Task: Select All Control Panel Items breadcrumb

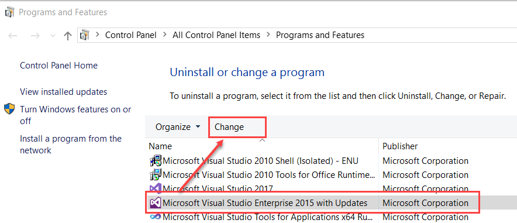Action: click(x=216, y=35)
